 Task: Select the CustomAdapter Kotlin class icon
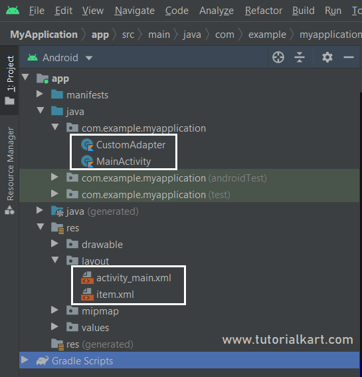(87, 145)
